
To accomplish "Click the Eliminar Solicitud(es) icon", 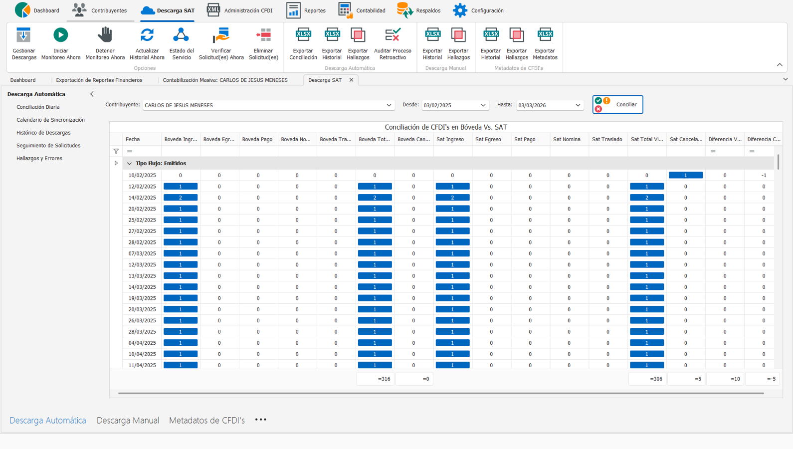I will point(263,35).
